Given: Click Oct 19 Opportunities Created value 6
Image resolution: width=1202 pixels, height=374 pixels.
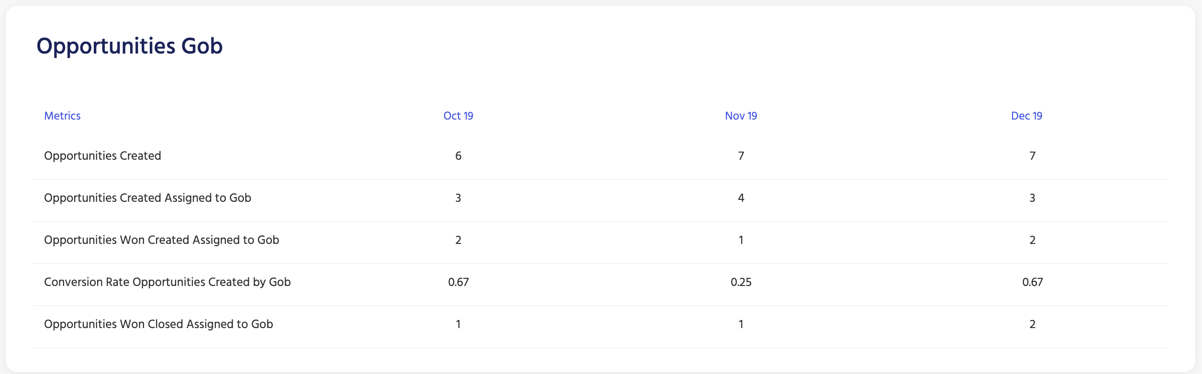Looking at the screenshot, I should pos(458,156).
